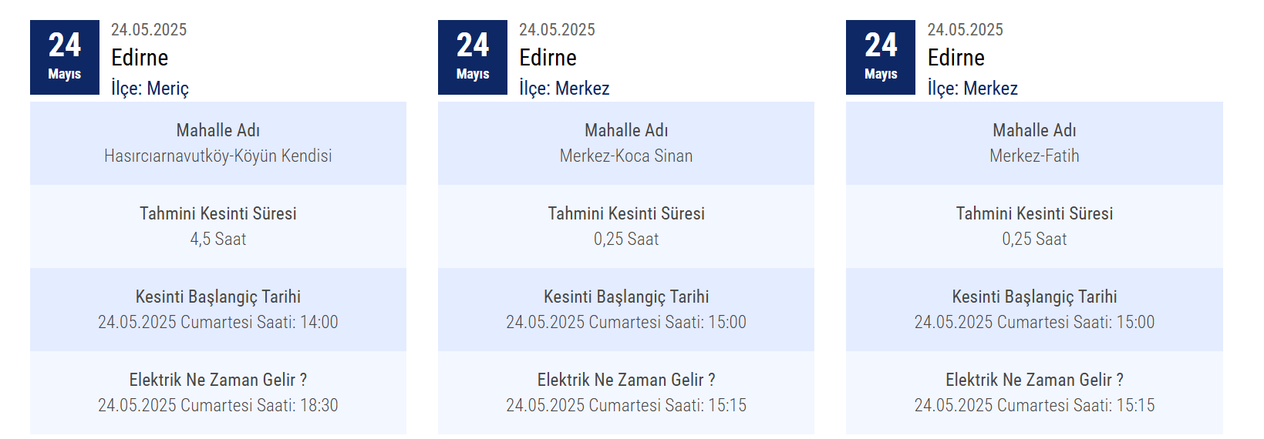Click the 15:15 return time for Koca Sinan

tap(626, 405)
